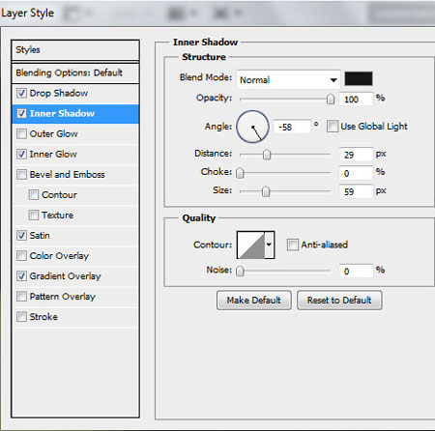Screen dimensions: 435x431
Task: Click the Reset to Default button
Action: point(339,301)
